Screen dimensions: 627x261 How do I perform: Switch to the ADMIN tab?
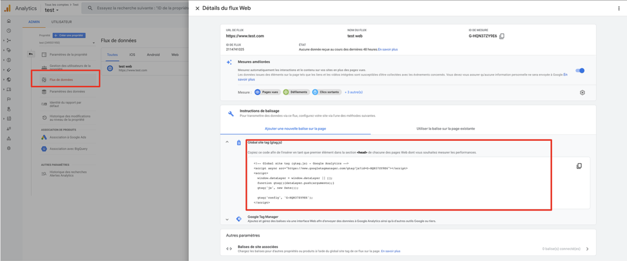(x=33, y=22)
